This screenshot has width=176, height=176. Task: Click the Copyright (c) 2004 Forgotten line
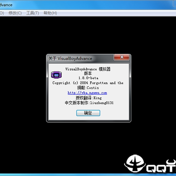click(x=88, y=83)
